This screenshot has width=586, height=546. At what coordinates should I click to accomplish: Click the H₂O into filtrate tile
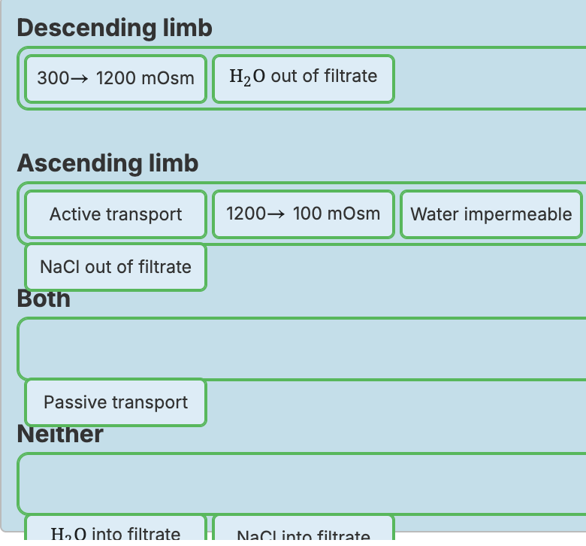coord(116,532)
